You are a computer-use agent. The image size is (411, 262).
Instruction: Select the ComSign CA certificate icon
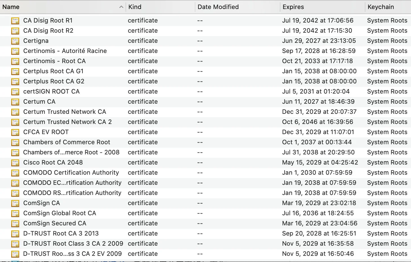coord(15,203)
